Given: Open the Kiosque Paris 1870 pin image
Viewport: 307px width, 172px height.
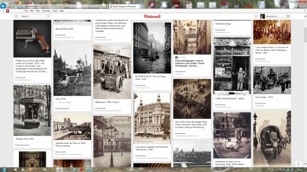Looking at the screenshot, I should [32, 110].
